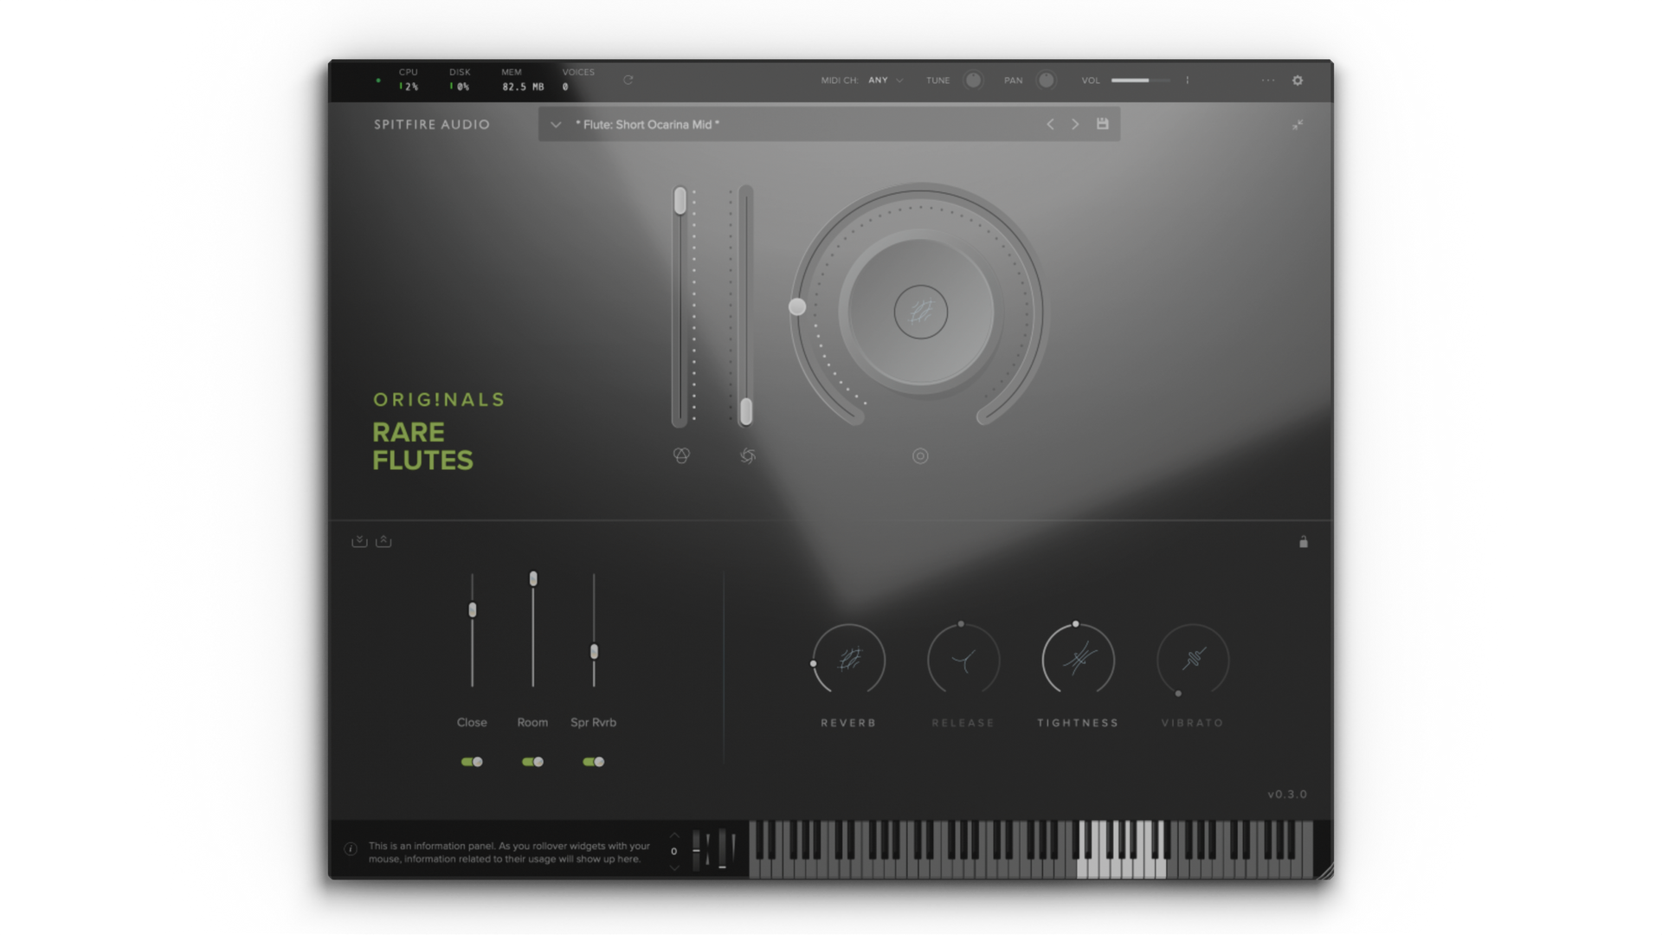Screen dimensions: 1662x935
Task: Expand the preset list chevron
Action: pyautogui.click(x=556, y=125)
